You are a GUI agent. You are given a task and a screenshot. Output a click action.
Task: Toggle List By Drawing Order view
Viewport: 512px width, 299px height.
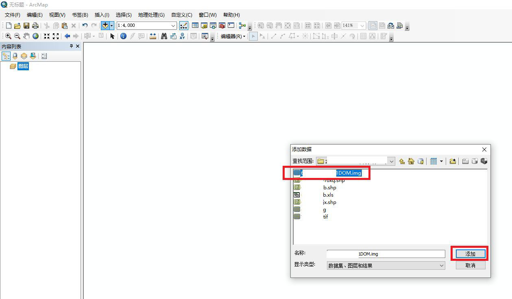point(6,56)
